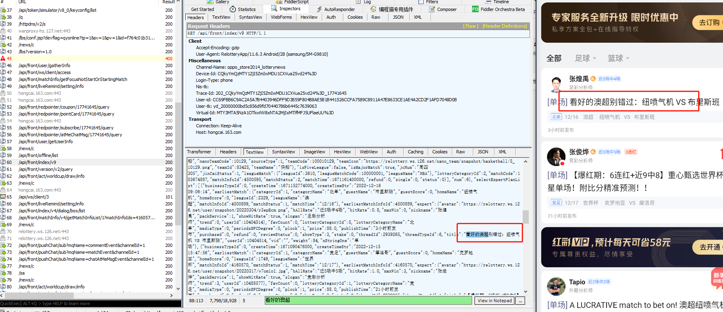
Task: Click the JSON icon of session 39
Action: coord(3,24)
